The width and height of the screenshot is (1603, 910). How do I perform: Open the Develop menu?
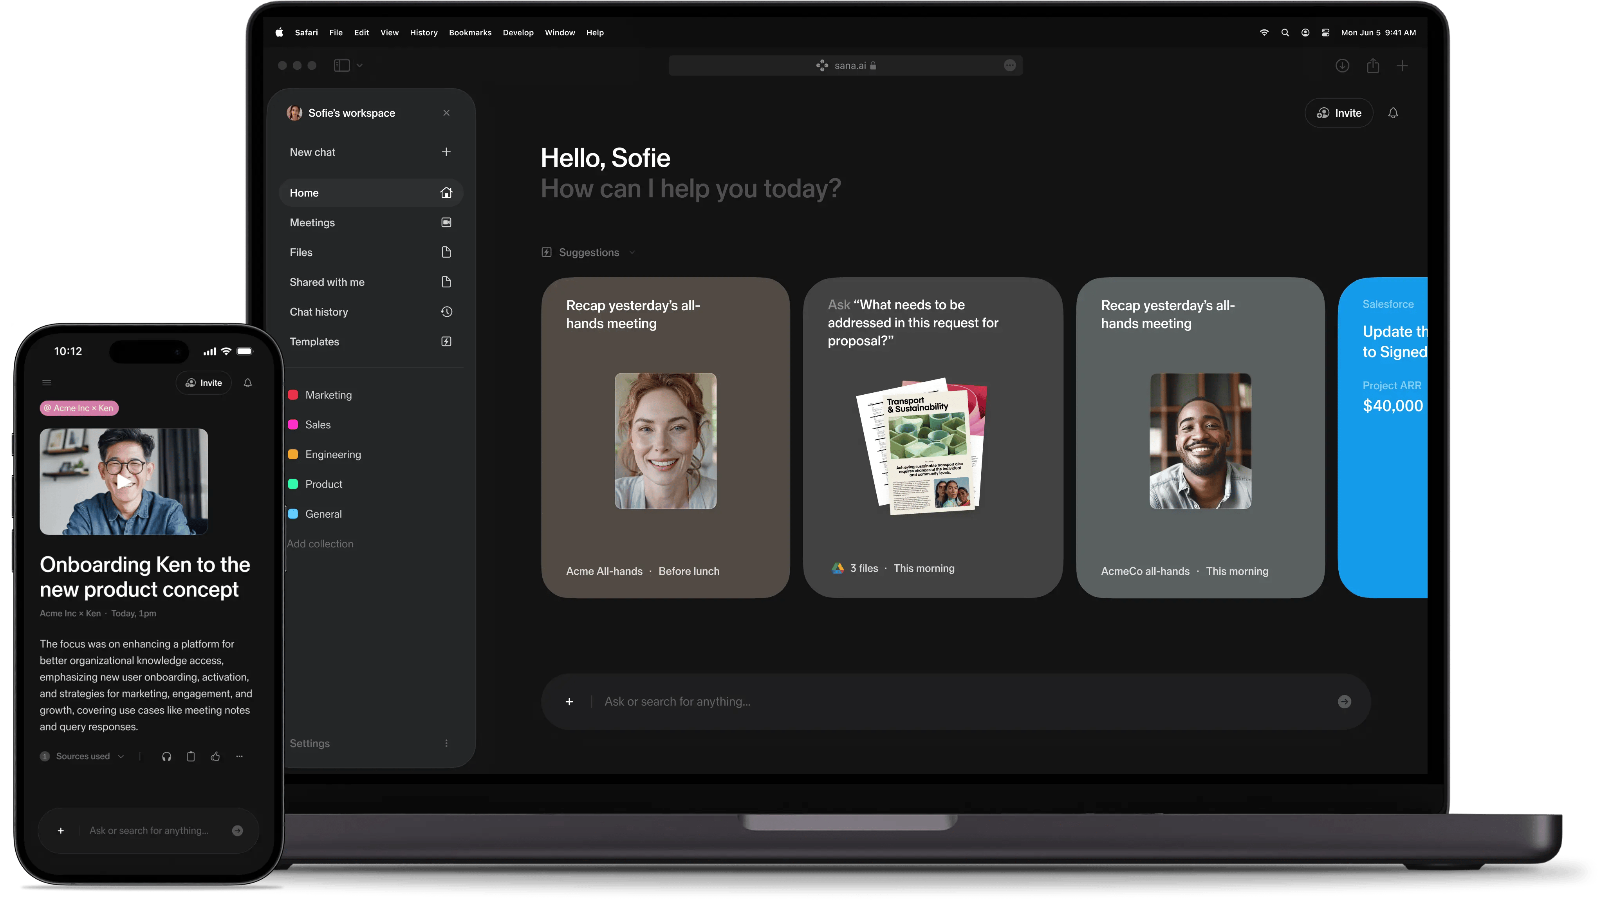click(518, 32)
